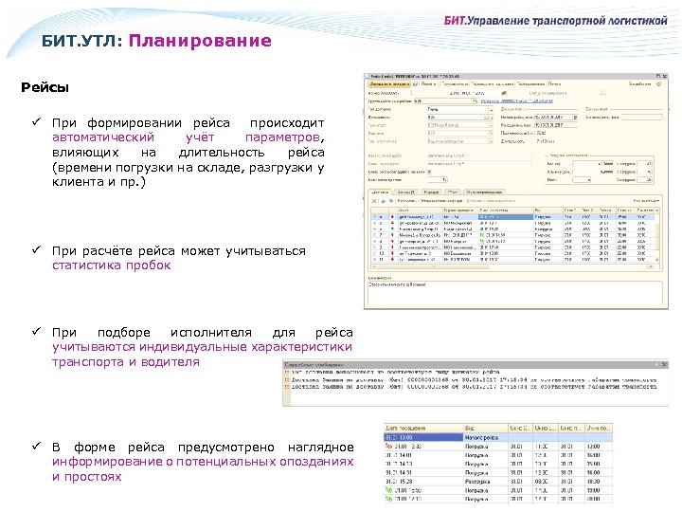The width and height of the screenshot is (682, 512).
Task: Open the blue hyperlink in the trip form header
Action: point(517,101)
